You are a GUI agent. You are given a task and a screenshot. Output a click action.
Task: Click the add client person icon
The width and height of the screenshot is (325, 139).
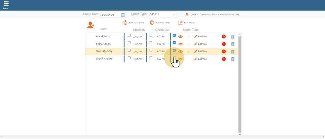tap(90, 25)
